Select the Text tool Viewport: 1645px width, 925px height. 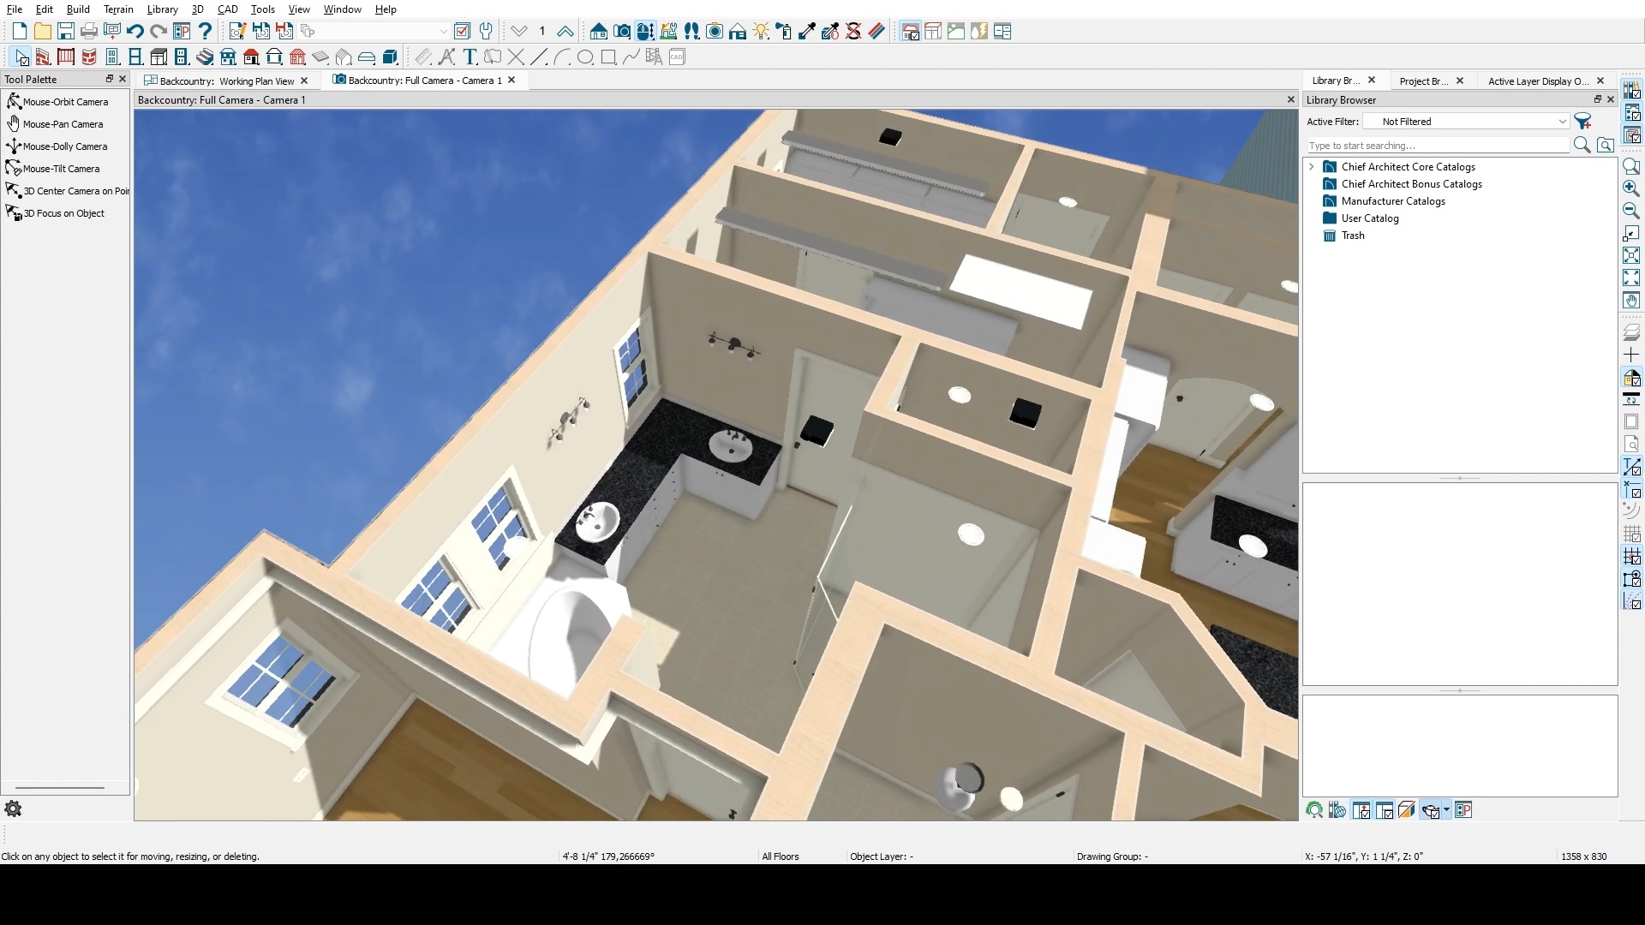470,57
